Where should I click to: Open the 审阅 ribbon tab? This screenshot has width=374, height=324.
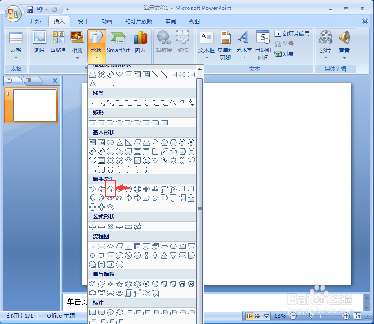(x=171, y=22)
